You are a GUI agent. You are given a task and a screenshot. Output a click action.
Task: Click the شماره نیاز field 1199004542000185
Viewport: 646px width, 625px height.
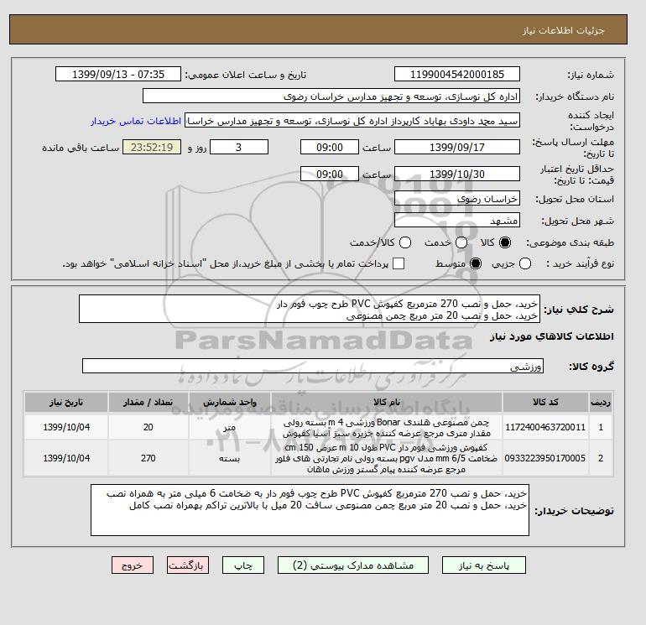coord(457,74)
